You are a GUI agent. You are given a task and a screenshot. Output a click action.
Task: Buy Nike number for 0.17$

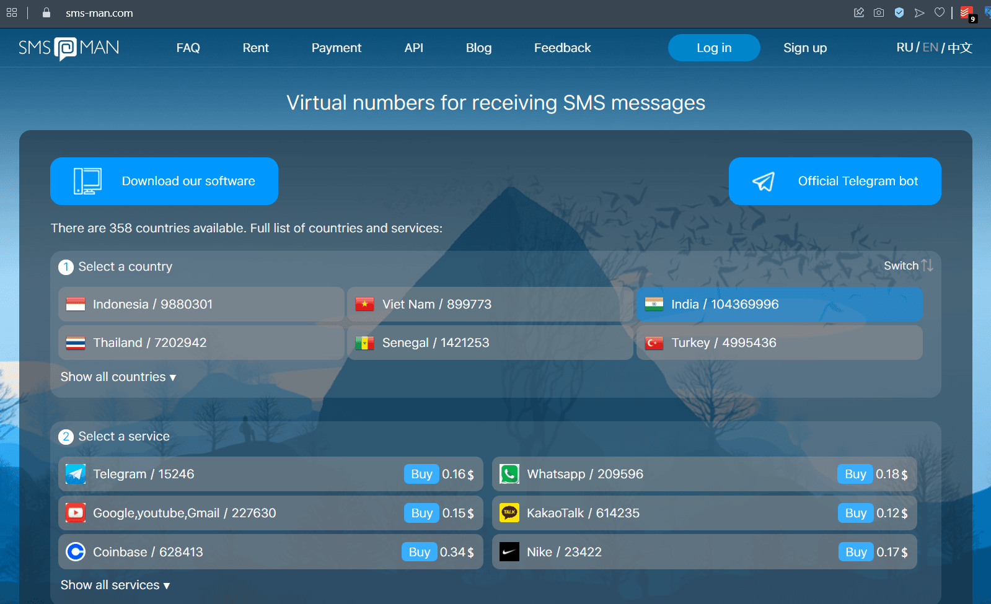(856, 552)
